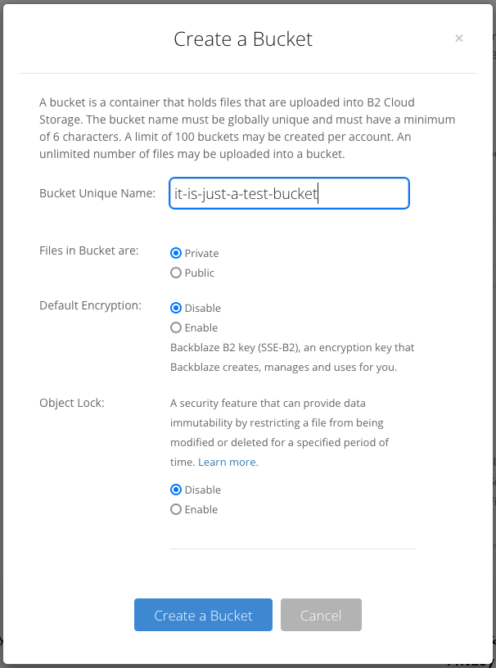Enable Object Lock
This screenshot has width=496, height=668.
click(176, 509)
